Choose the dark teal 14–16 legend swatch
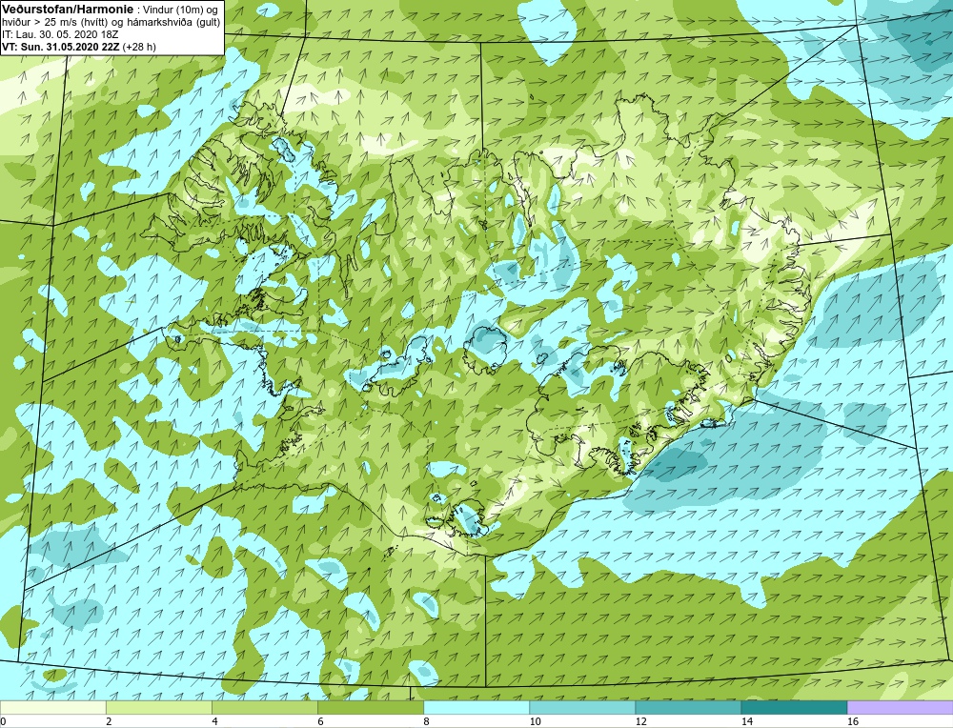The image size is (953, 728). 793,707
